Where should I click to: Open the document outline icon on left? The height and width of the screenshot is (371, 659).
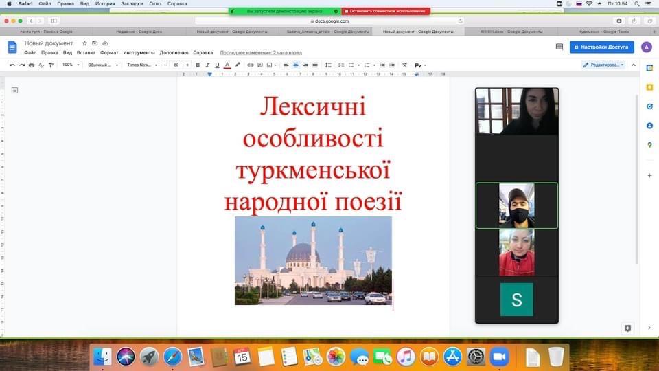15,90
